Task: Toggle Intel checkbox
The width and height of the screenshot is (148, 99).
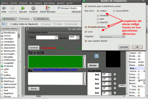Action: click(98, 19)
